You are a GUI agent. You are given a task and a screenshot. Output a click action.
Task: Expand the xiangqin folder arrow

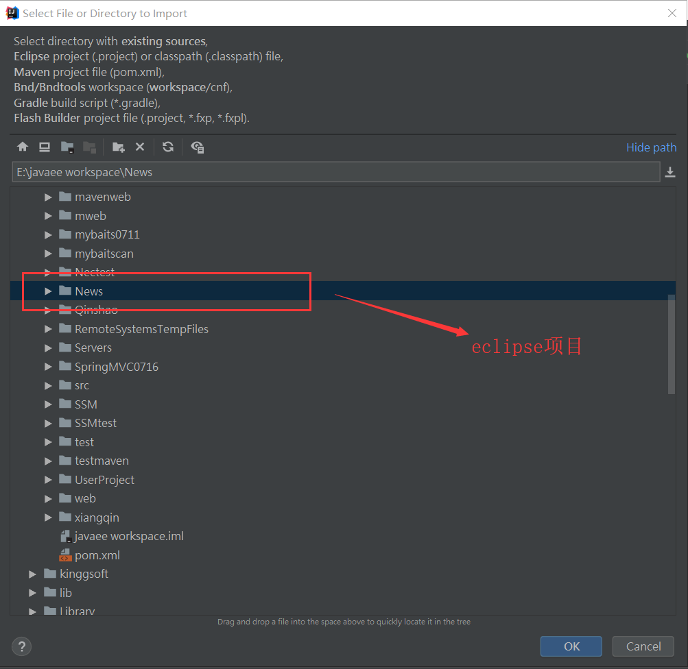[48, 518]
